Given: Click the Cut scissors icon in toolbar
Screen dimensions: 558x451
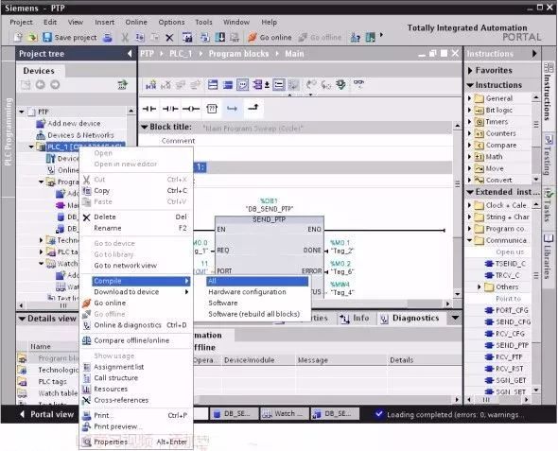Looking at the screenshot, I should pos(125,37).
